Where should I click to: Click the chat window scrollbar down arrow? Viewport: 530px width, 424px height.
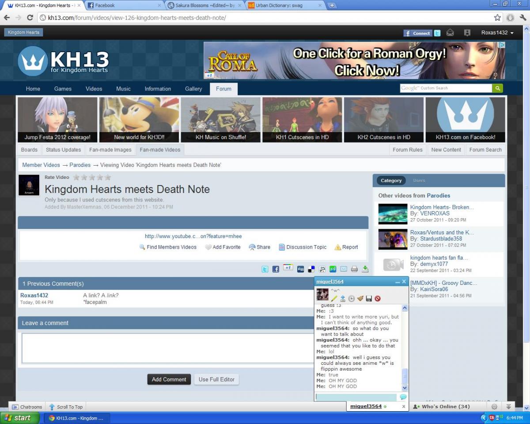click(405, 388)
